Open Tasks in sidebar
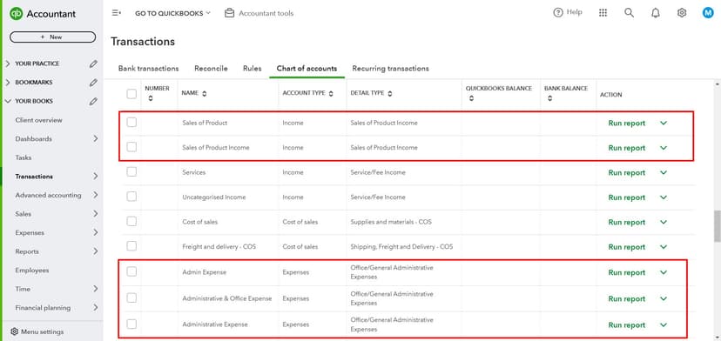The width and height of the screenshot is (721, 341). pyautogui.click(x=23, y=157)
